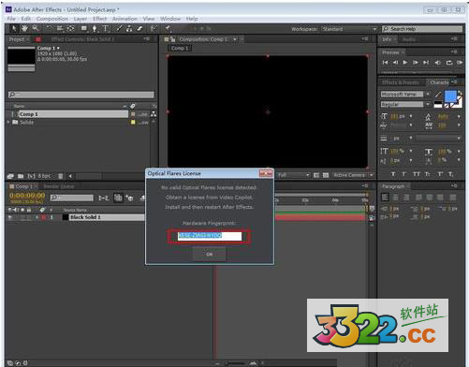Screen dimensions: 469x367
Task: Go to last frame in Preview
Action: [426, 63]
